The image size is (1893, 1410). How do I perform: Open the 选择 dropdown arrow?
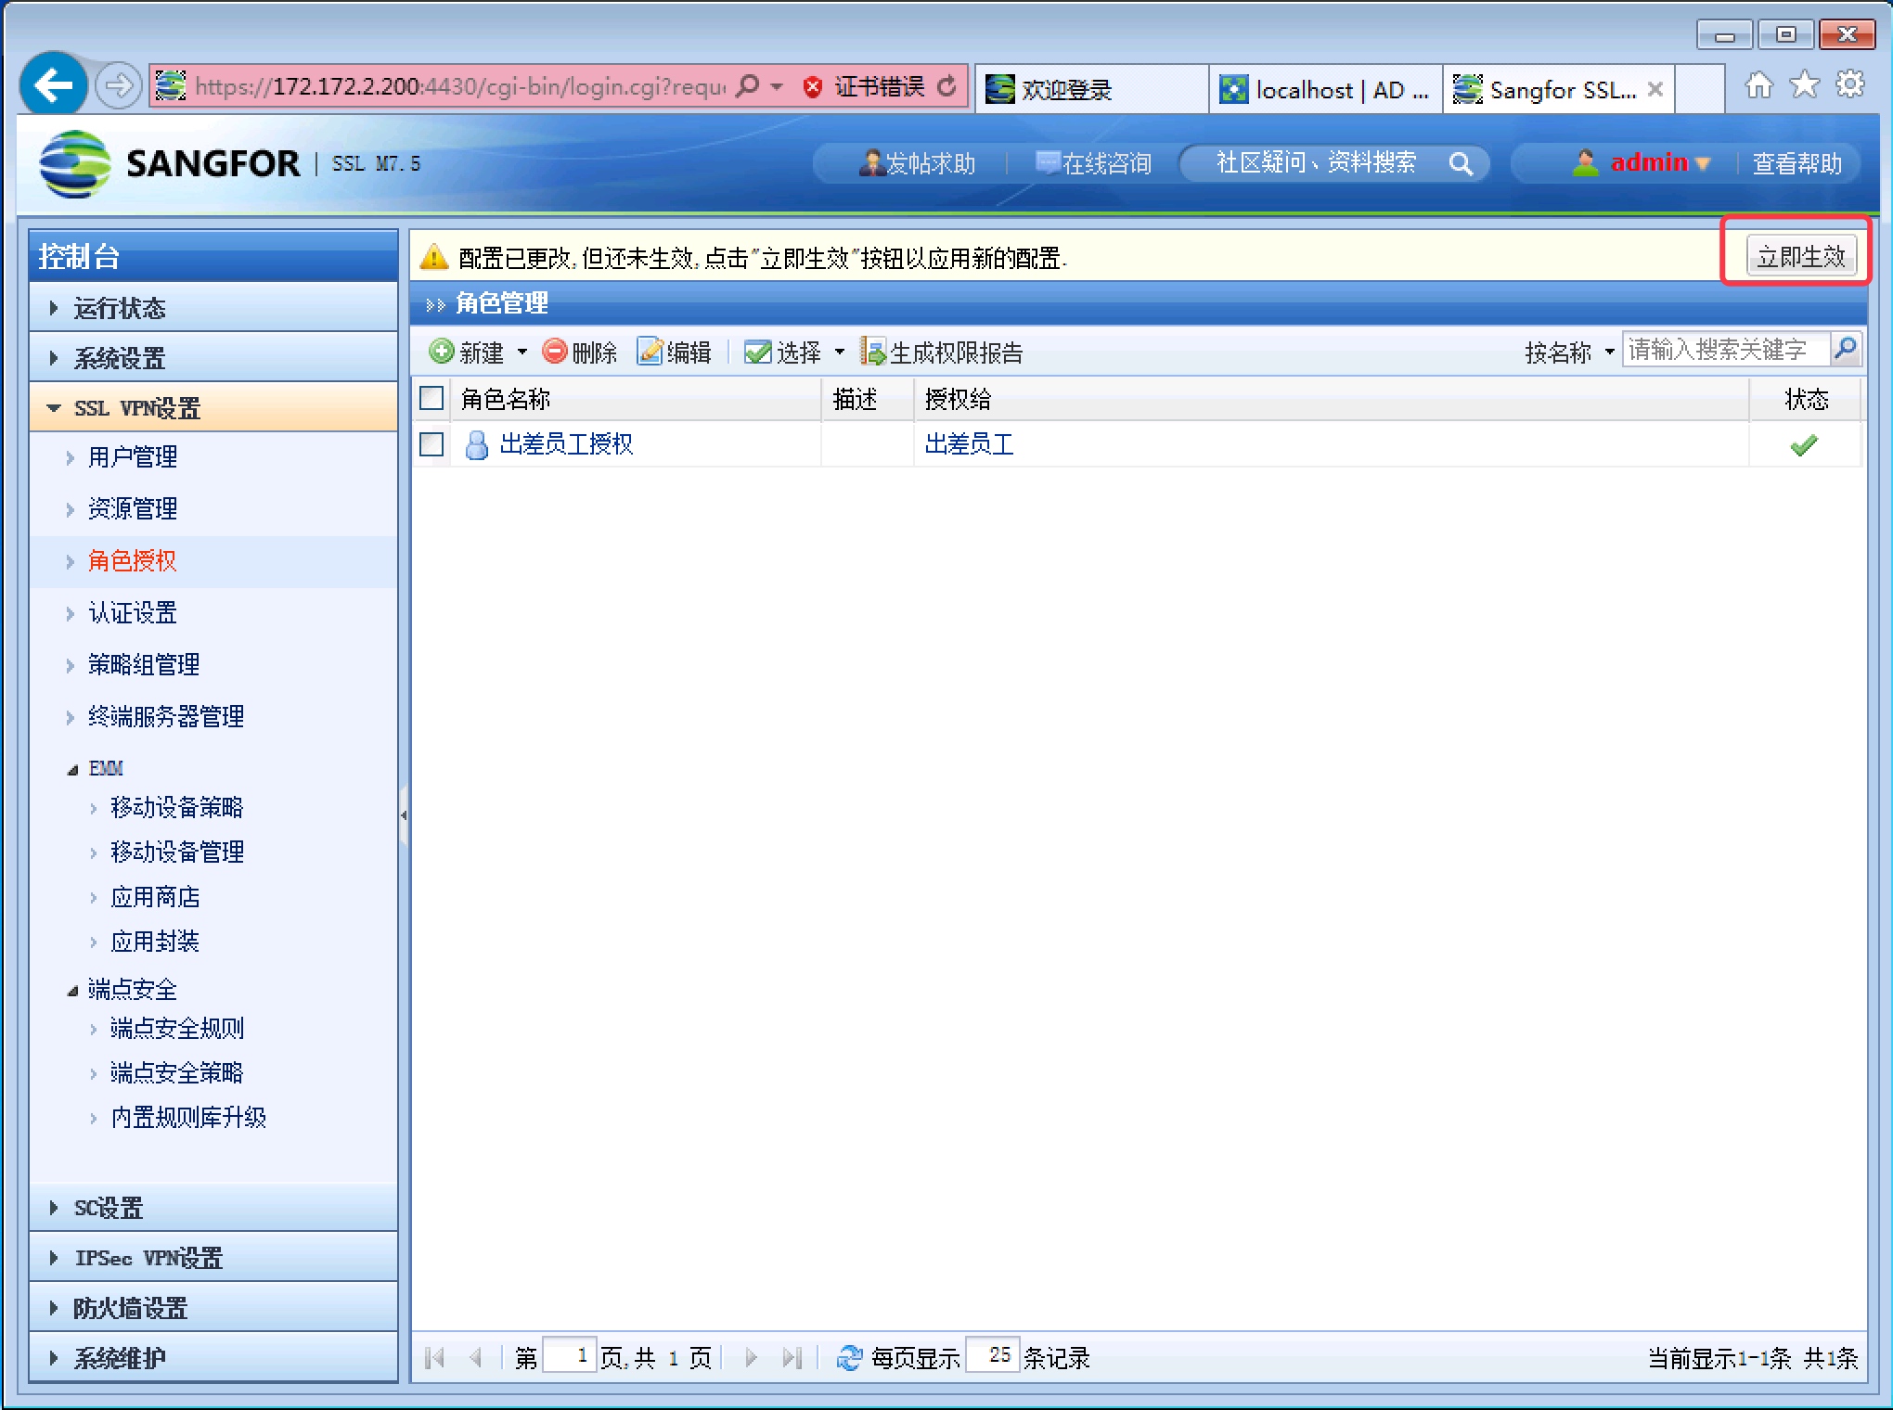(840, 352)
